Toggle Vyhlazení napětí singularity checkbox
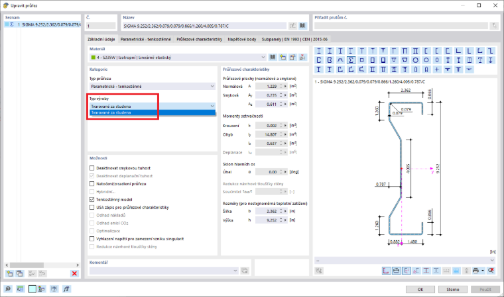Image resolution: width=504 pixels, height=297 pixels. pos(92,239)
